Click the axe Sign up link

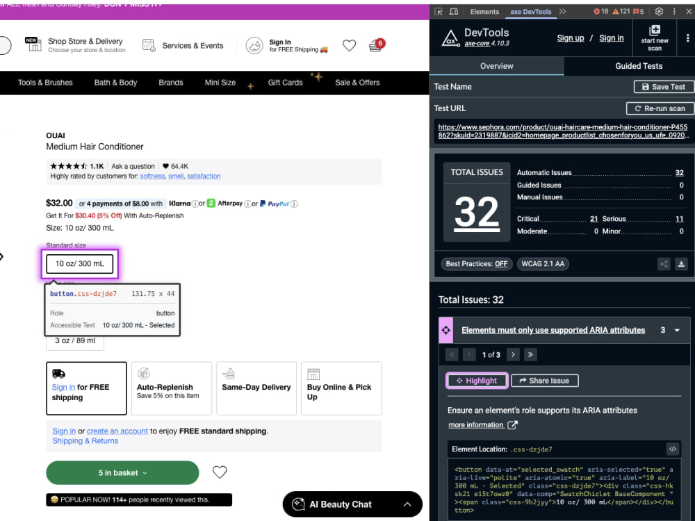(571, 38)
